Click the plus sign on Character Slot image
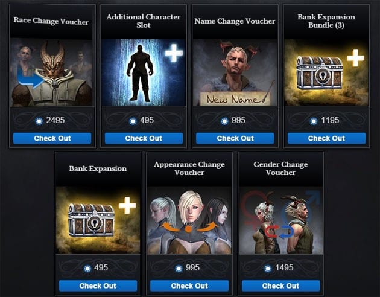The image size is (380, 297). pos(174,53)
